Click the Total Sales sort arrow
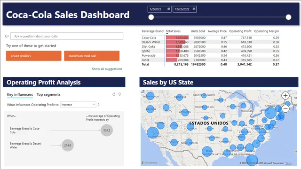The height and width of the screenshot is (169, 301). point(167,34)
